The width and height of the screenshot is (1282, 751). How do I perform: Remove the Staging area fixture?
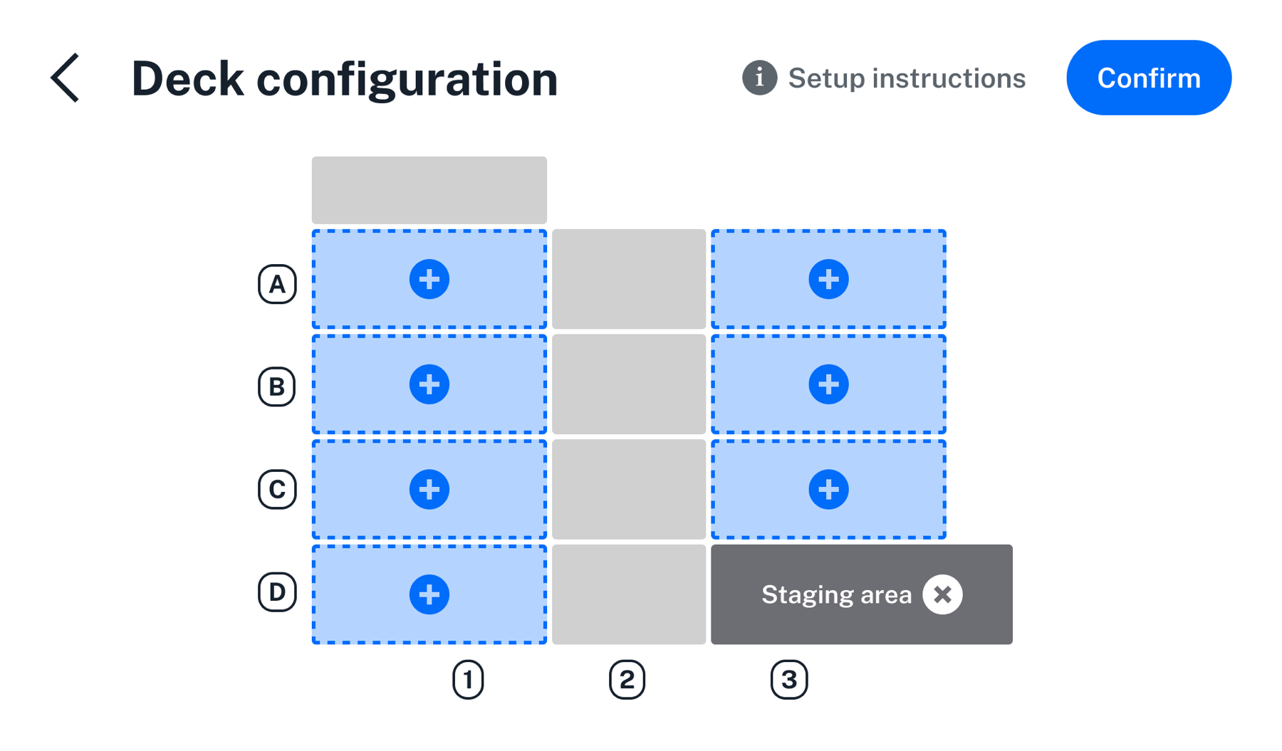942,594
